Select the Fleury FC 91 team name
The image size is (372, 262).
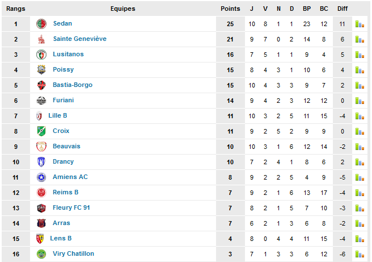pos(71,207)
